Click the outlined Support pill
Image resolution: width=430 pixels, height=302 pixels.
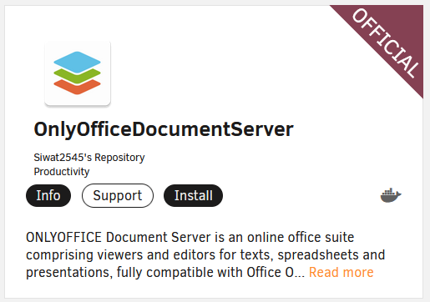point(118,195)
